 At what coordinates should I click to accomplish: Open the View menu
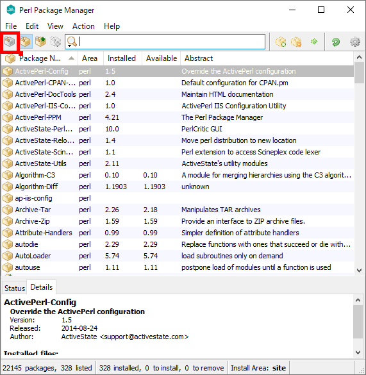(55, 26)
